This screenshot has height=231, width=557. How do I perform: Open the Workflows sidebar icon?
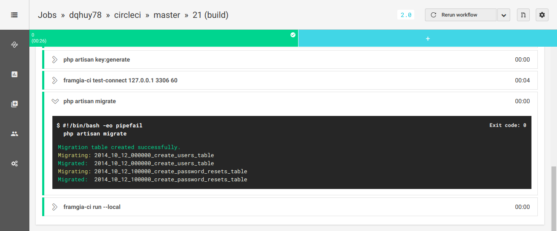coord(14,45)
